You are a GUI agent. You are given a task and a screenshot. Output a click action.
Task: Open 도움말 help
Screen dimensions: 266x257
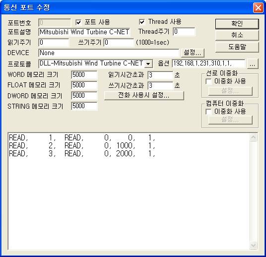pyautogui.click(x=237, y=47)
